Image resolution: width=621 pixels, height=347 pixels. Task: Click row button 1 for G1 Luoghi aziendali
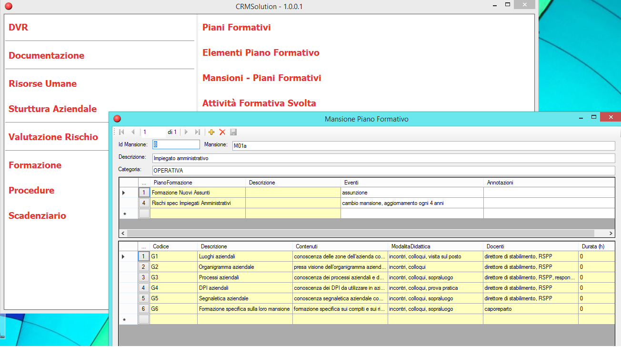(144, 256)
